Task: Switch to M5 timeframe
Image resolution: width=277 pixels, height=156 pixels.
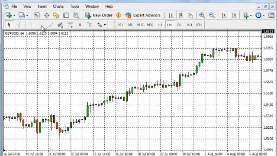Action: (130, 25)
